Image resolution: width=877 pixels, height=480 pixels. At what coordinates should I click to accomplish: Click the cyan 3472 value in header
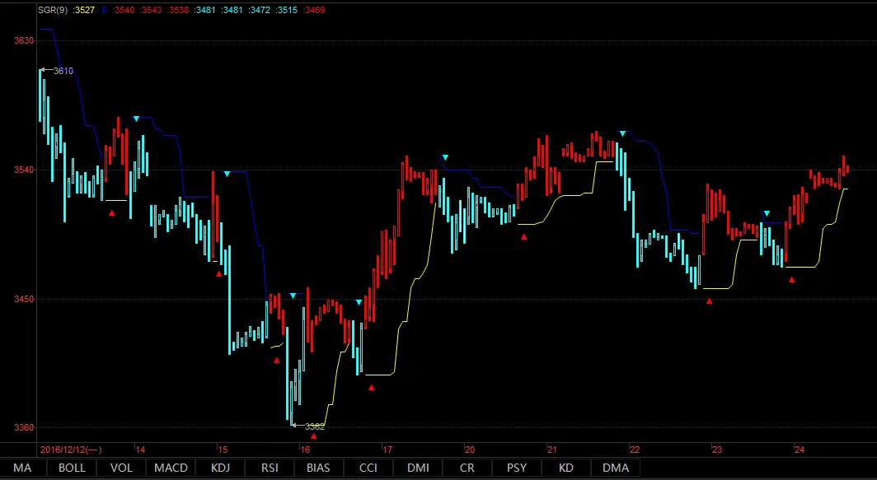pyautogui.click(x=260, y=10)
